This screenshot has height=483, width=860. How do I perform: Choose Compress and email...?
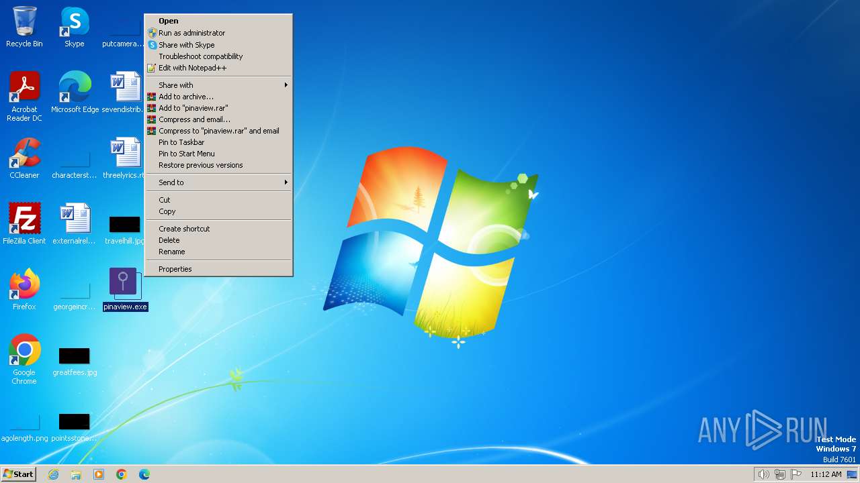click(219, 119)
